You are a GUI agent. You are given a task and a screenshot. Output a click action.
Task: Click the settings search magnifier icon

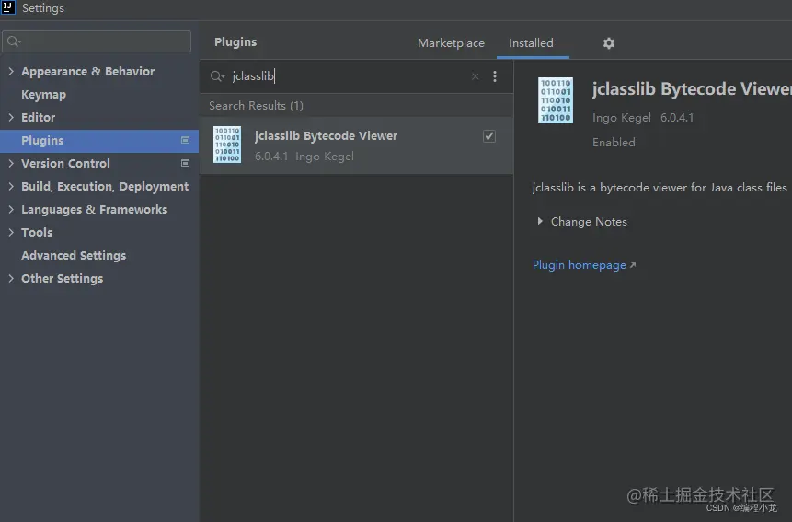pos(14,41)
